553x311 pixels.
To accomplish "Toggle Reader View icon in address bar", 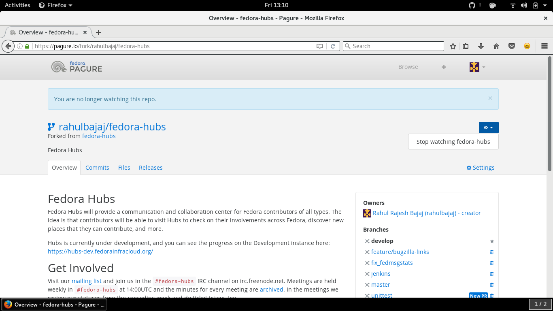I will point(320,46).
